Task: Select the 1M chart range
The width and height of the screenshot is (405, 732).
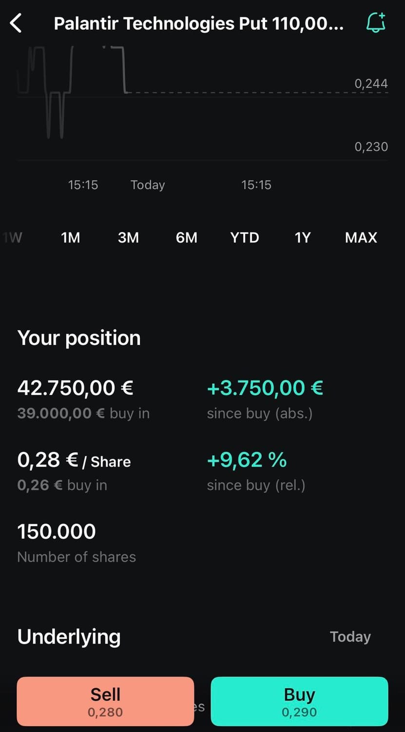Action: (71, 238)
